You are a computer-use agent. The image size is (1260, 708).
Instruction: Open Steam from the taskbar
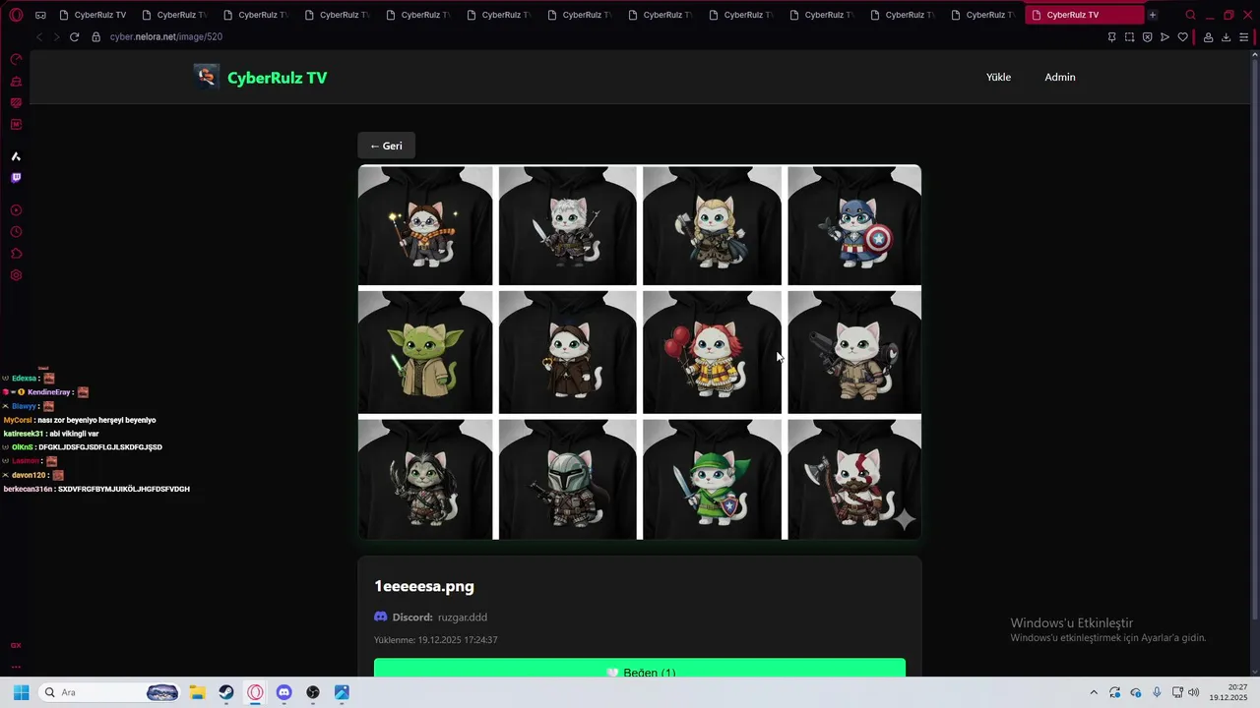click(x=226, y=692)
